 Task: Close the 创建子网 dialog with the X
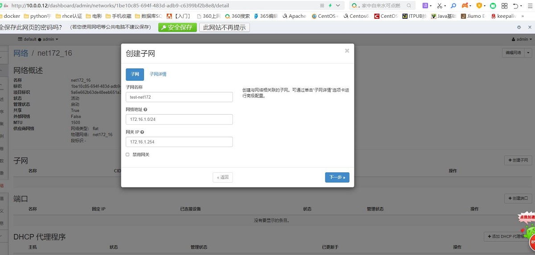[x=347, y=51]
